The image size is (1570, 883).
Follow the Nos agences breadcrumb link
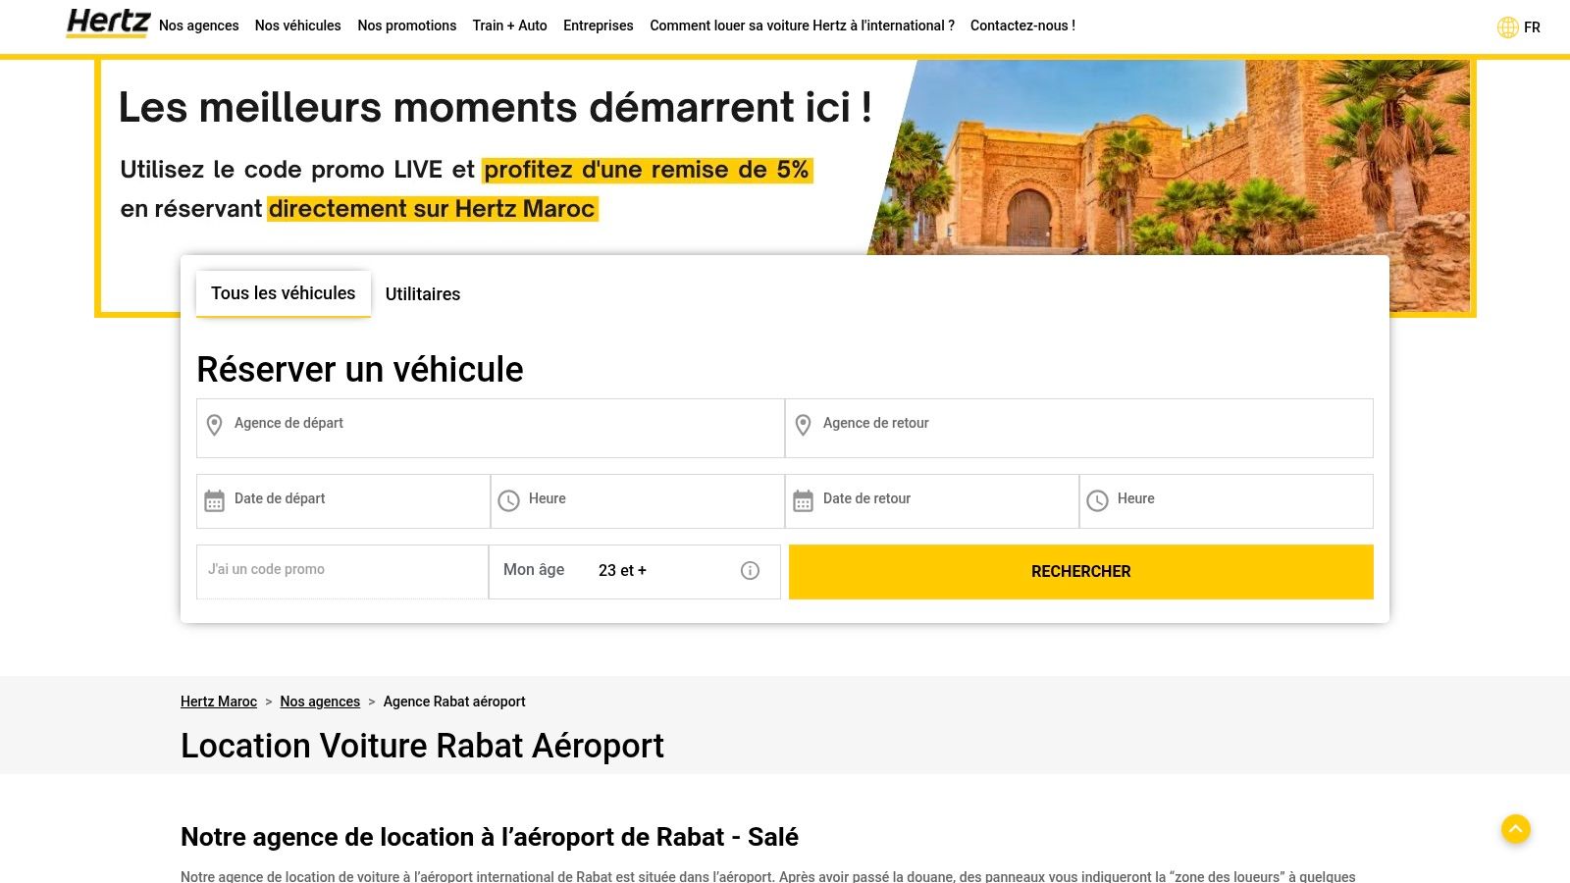pyautogui.click(x=320, y=701)
